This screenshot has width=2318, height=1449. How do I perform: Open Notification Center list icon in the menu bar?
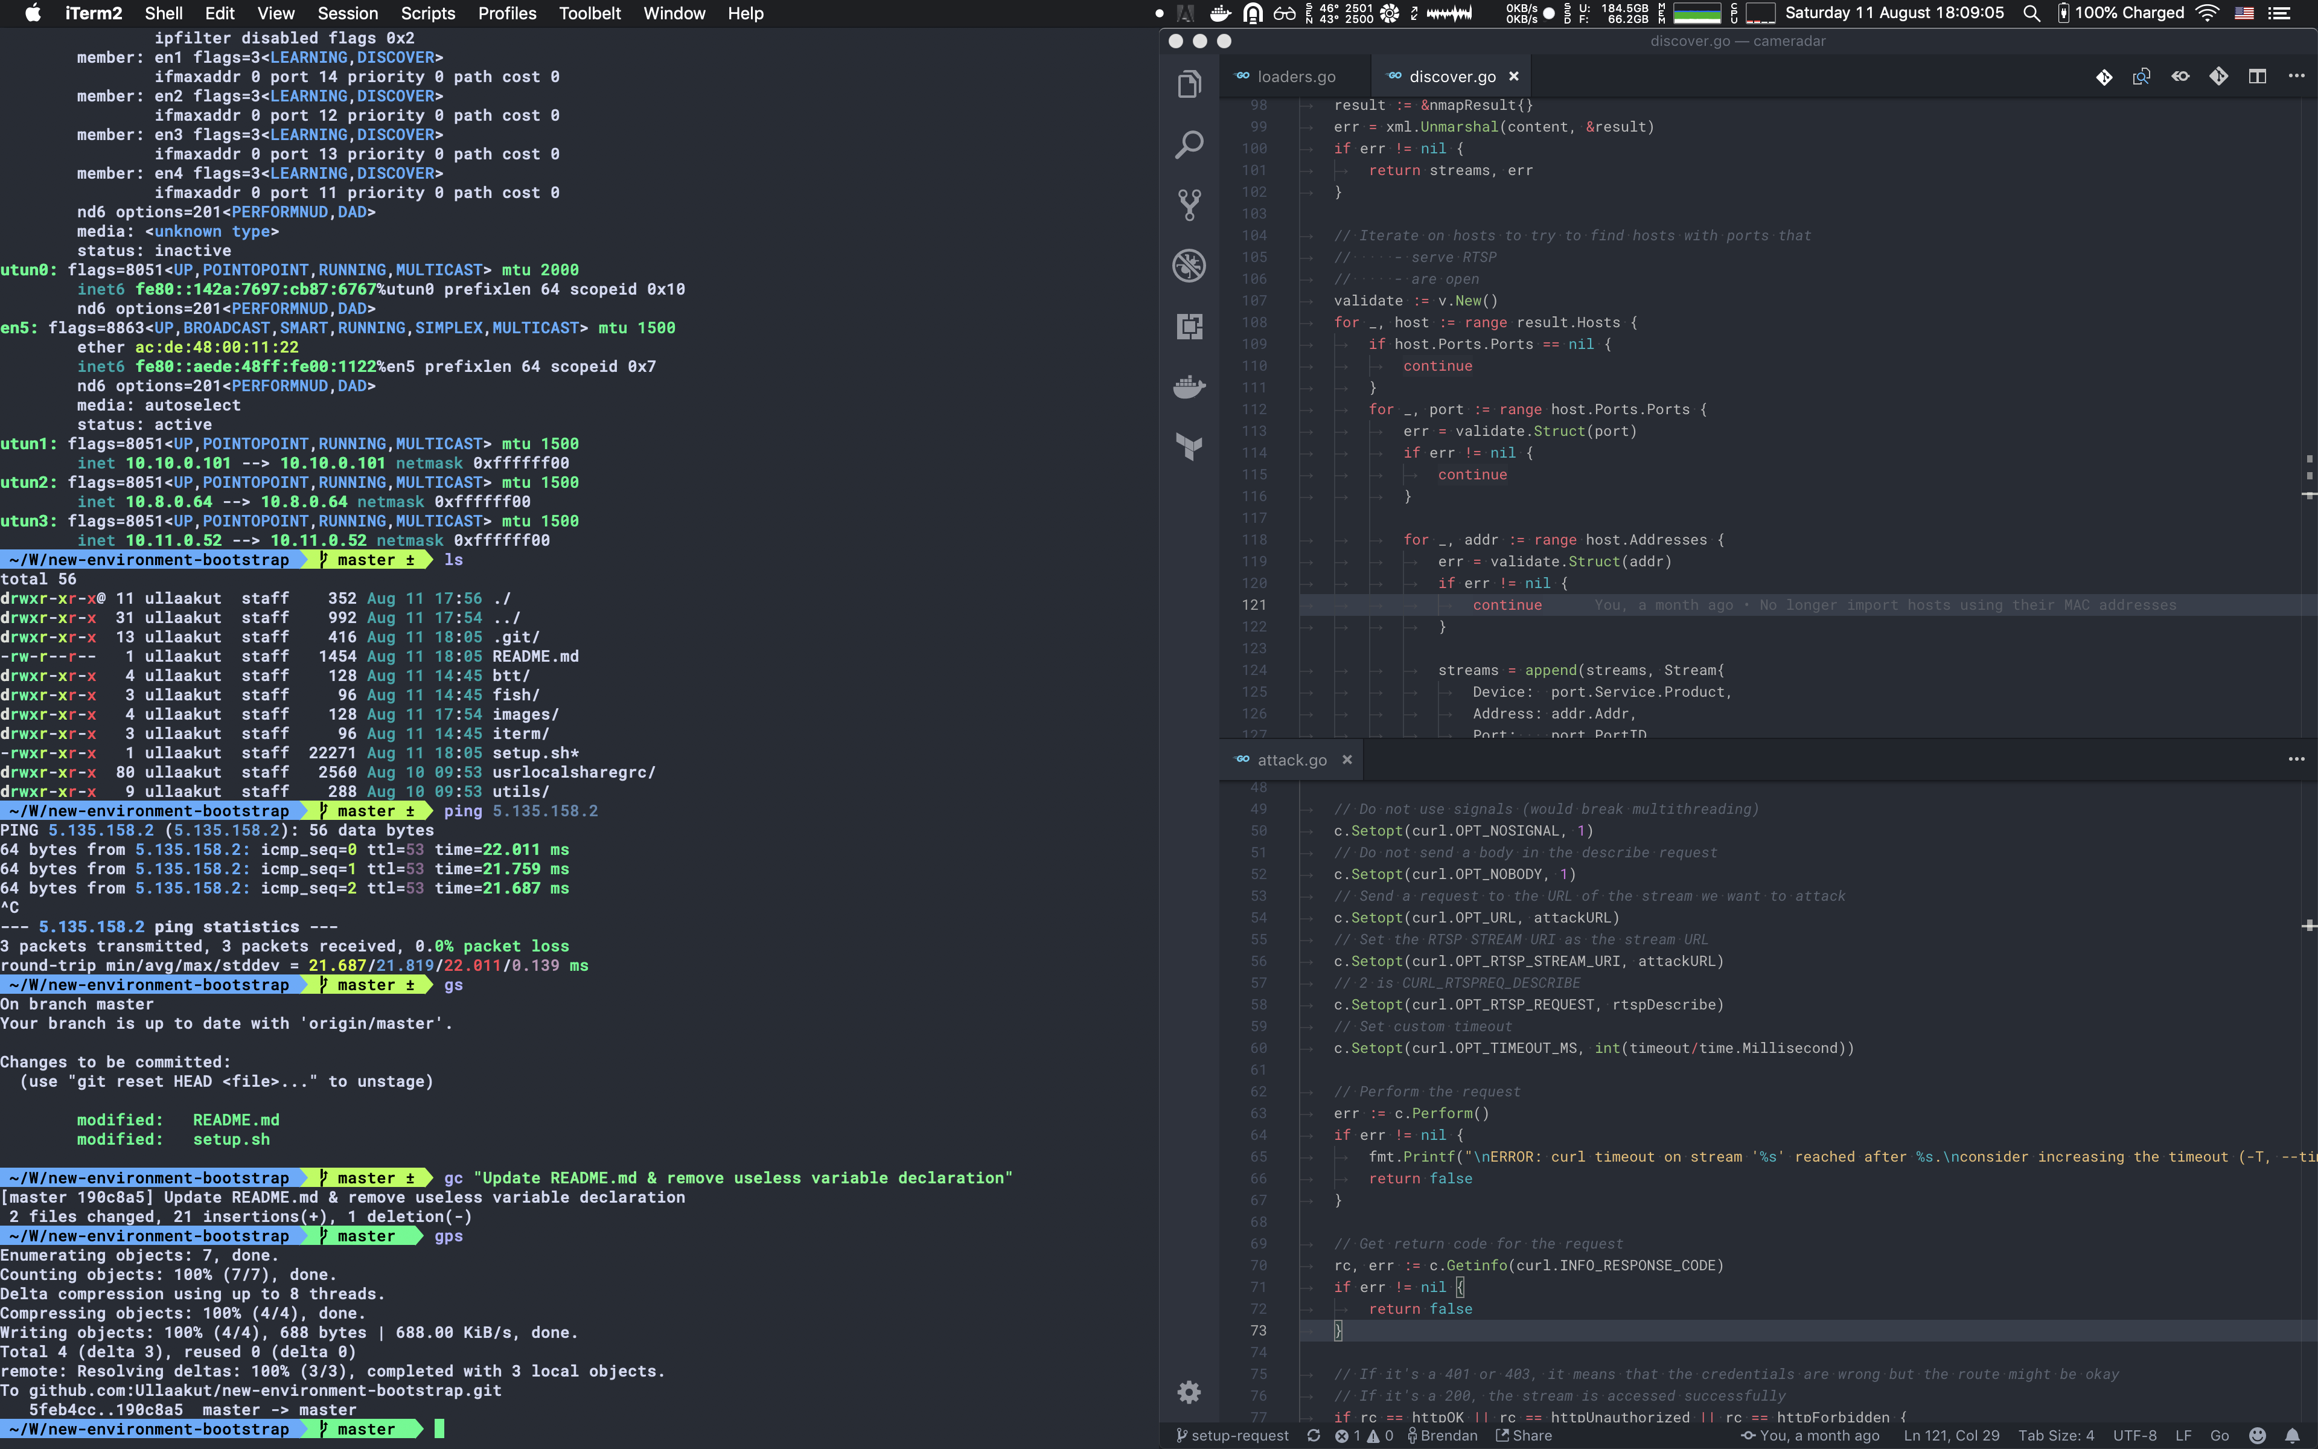[2280, 13]
